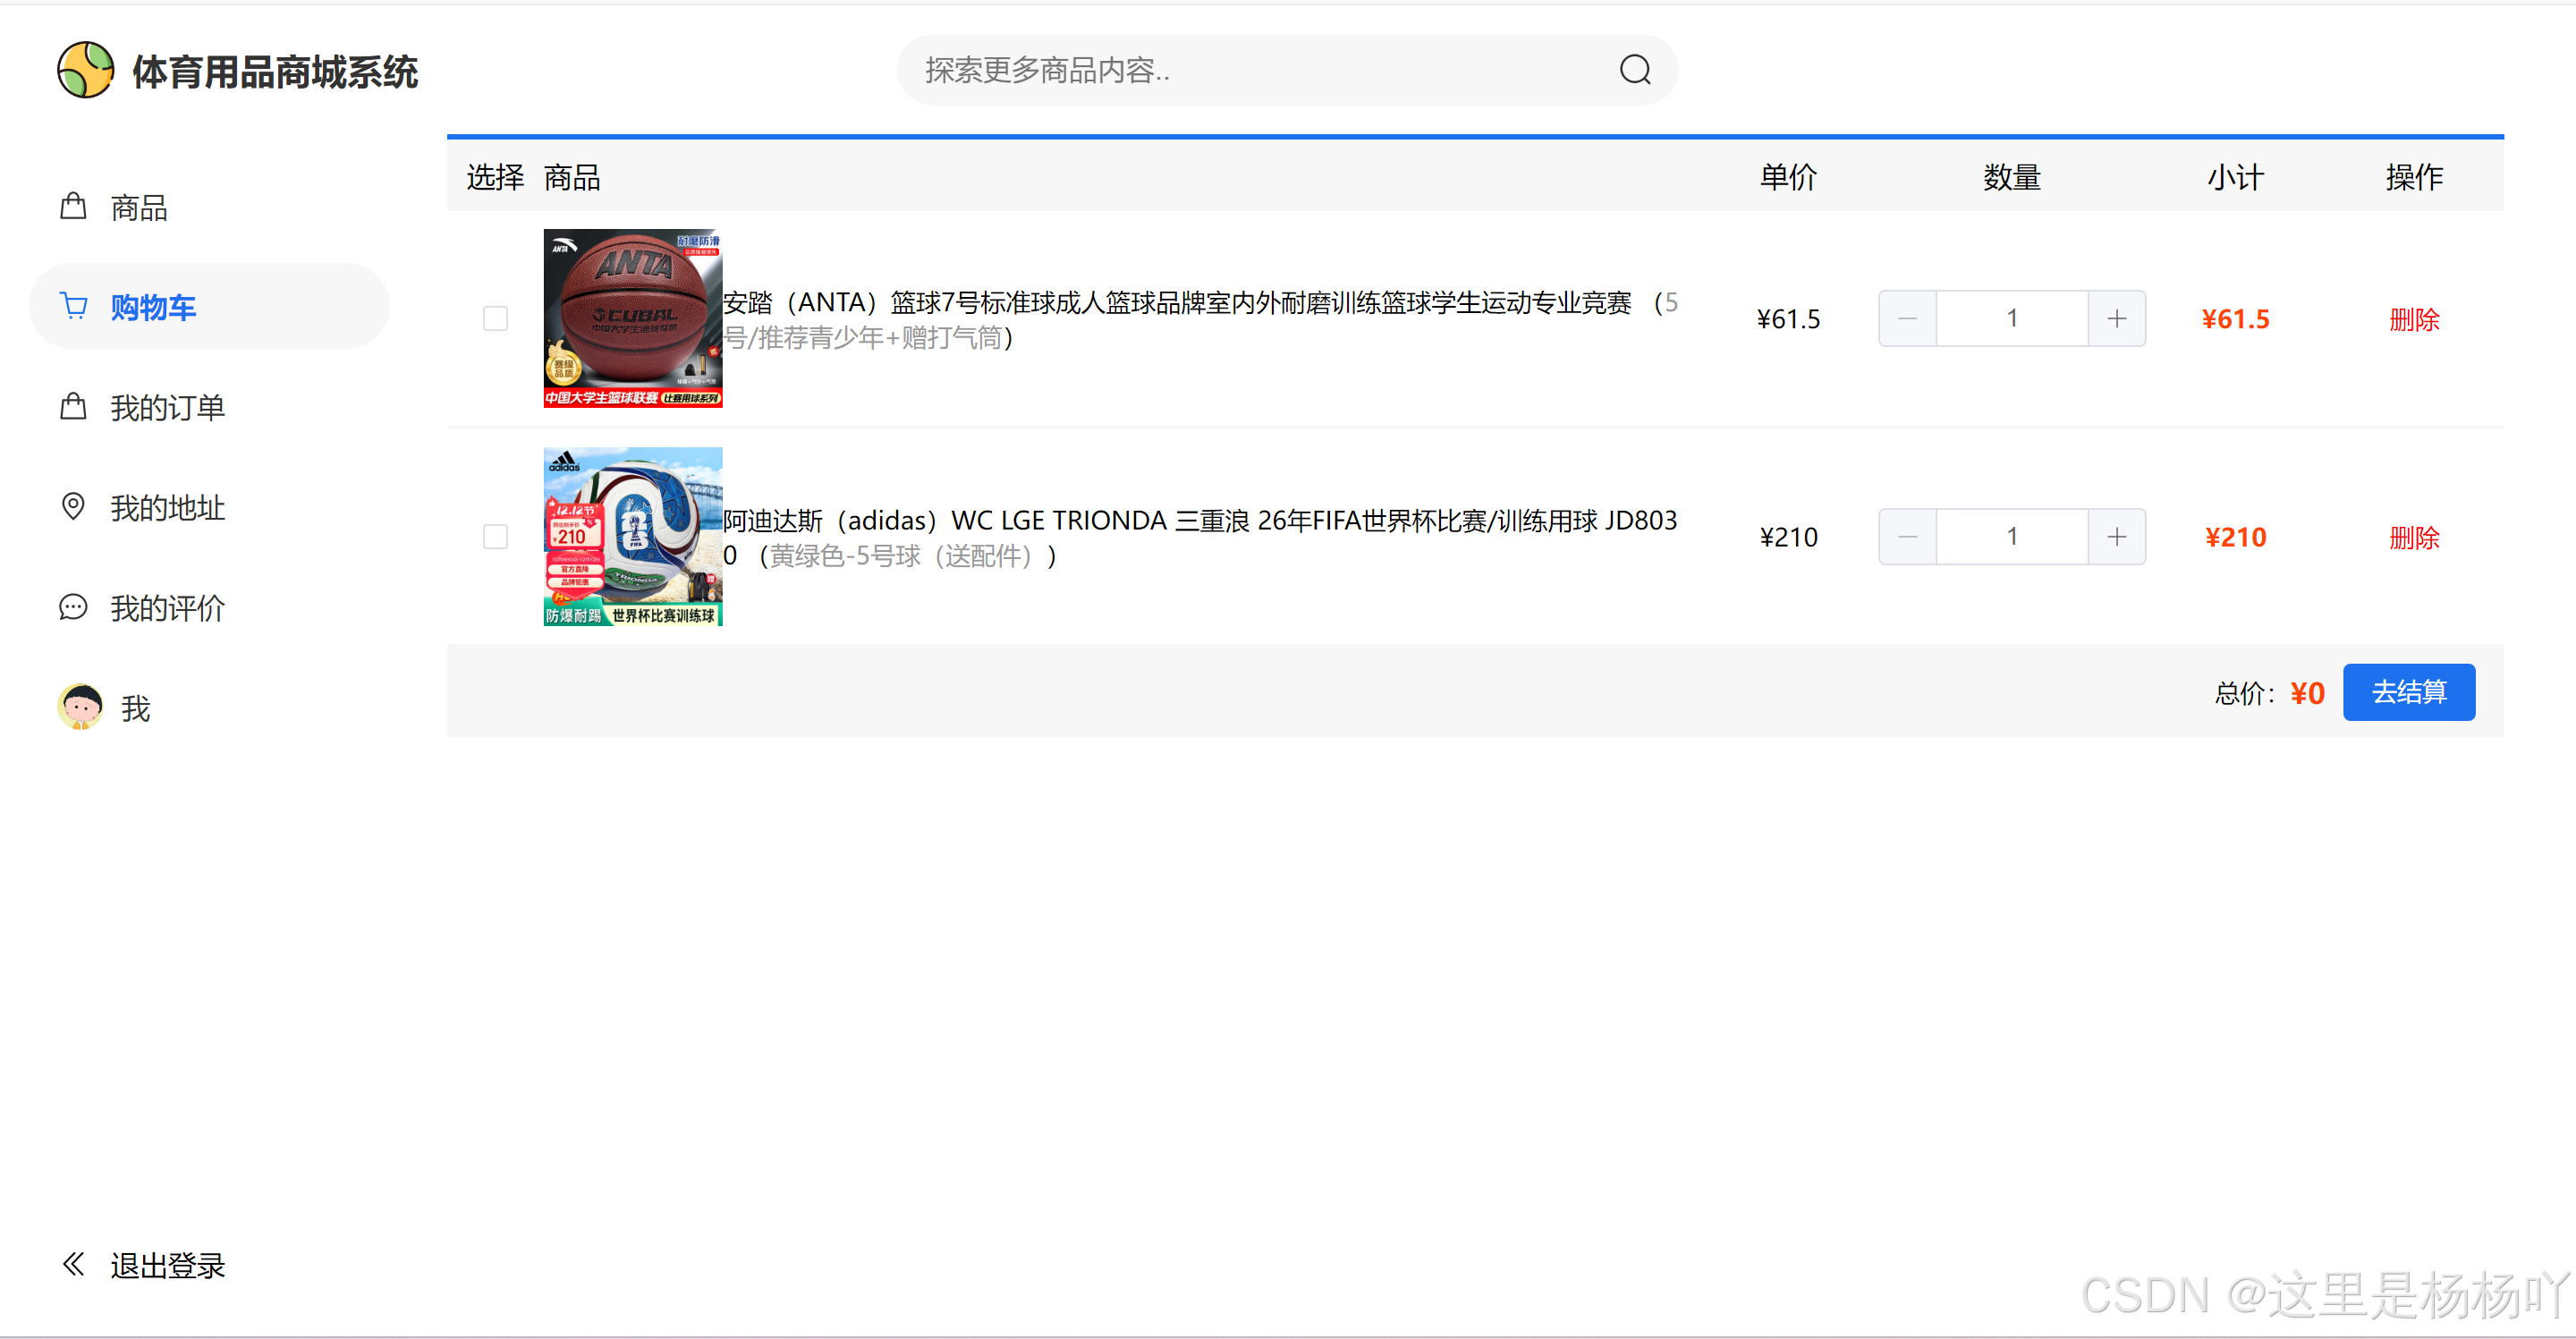The height and width of the screenshot is (1339, 2576).
Task: Open 我的评价 in sidebar
Action: [209, 607]
